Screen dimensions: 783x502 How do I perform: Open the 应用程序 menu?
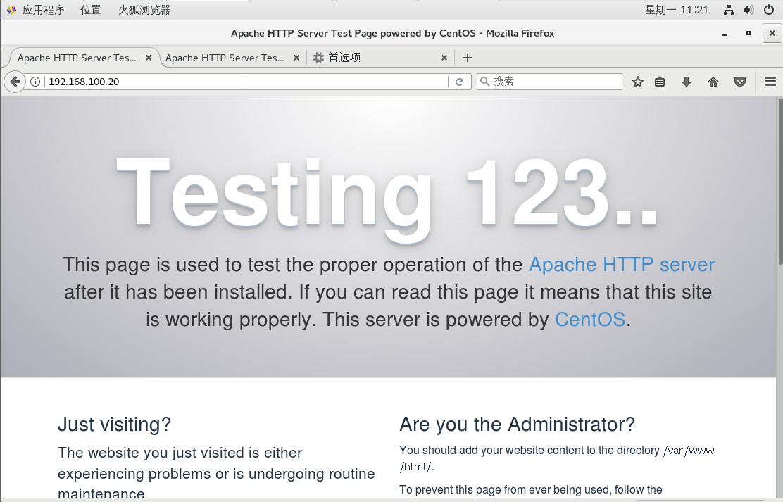click(x=43, y=10)
